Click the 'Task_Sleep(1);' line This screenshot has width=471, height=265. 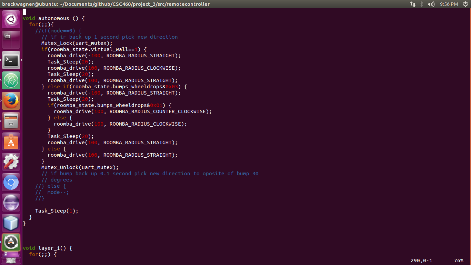57,211
